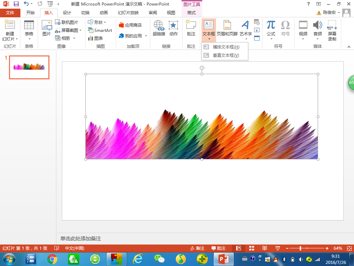This screenshot has height=266, width=354.
Task: Click the zoom slider handle
Action: [300, 248]
